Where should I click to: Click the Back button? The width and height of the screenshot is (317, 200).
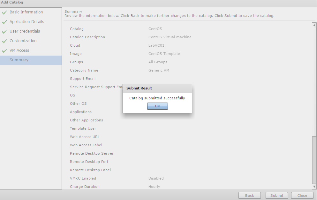[250, 196]
